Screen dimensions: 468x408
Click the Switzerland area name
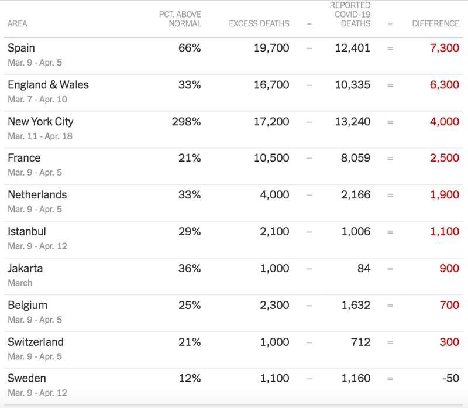tap(35, 342)
